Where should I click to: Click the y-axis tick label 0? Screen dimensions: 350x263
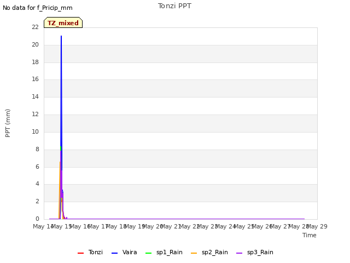tap(37, 219)
